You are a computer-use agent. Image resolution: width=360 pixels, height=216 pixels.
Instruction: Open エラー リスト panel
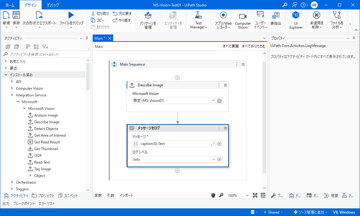tap(46, 203)
